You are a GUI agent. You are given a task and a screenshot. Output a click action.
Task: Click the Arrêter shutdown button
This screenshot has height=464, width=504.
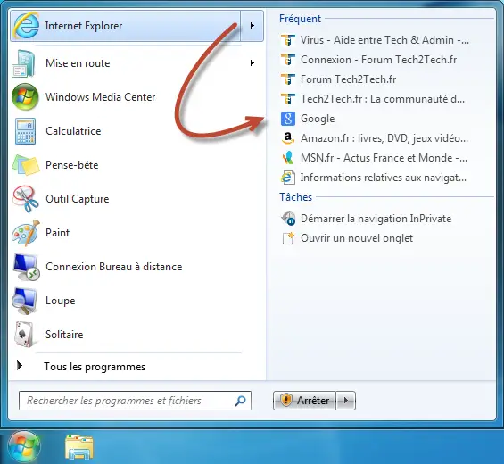point(304,401)
